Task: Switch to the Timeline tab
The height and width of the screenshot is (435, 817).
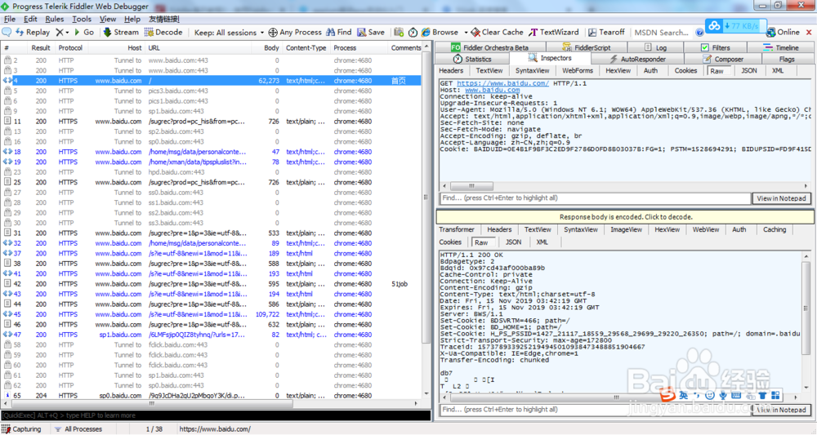Action: 781,47
